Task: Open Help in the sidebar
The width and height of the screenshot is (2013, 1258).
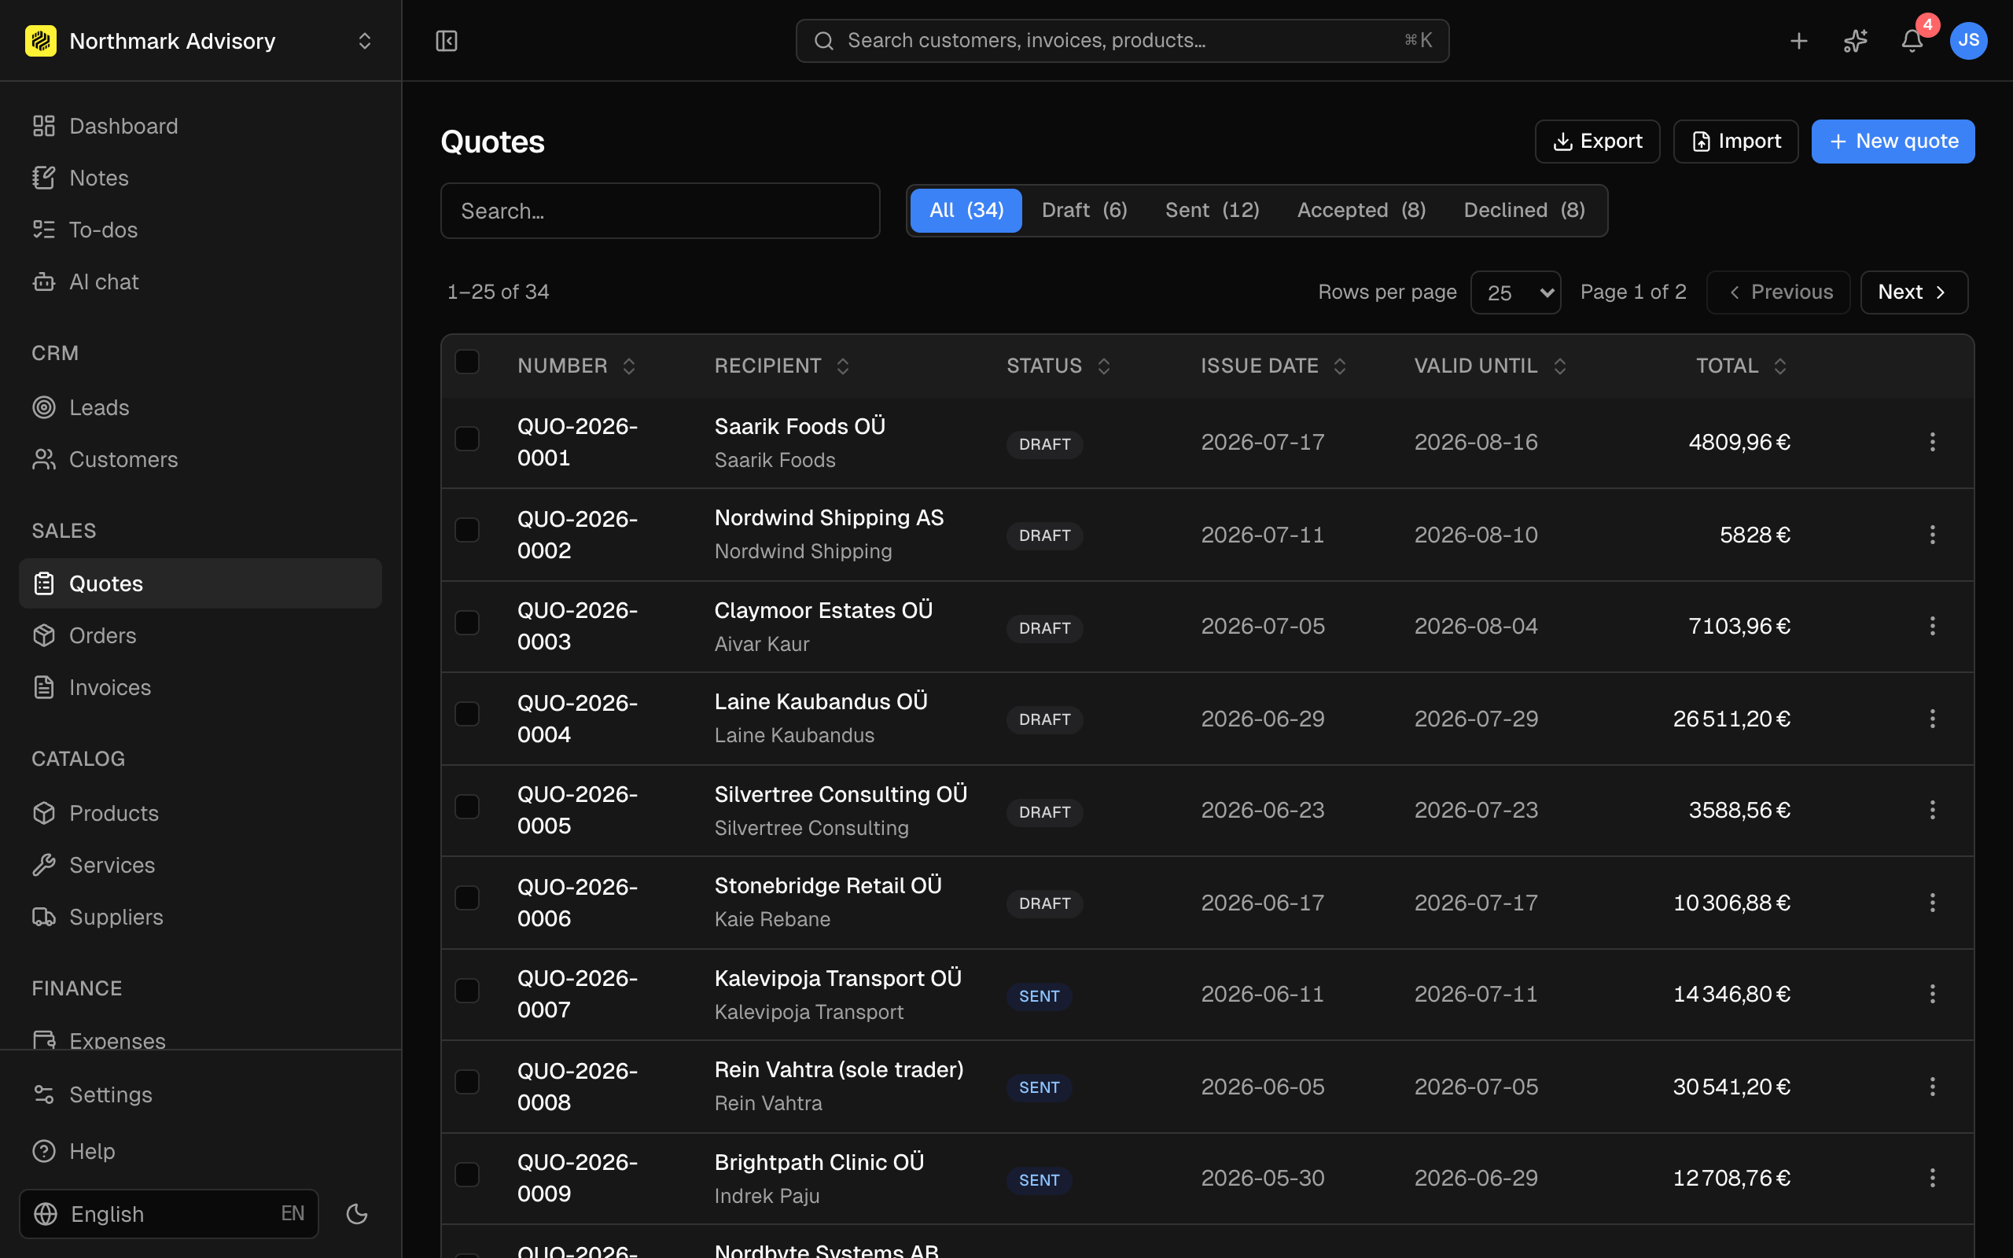Action: click(201, 1152)
